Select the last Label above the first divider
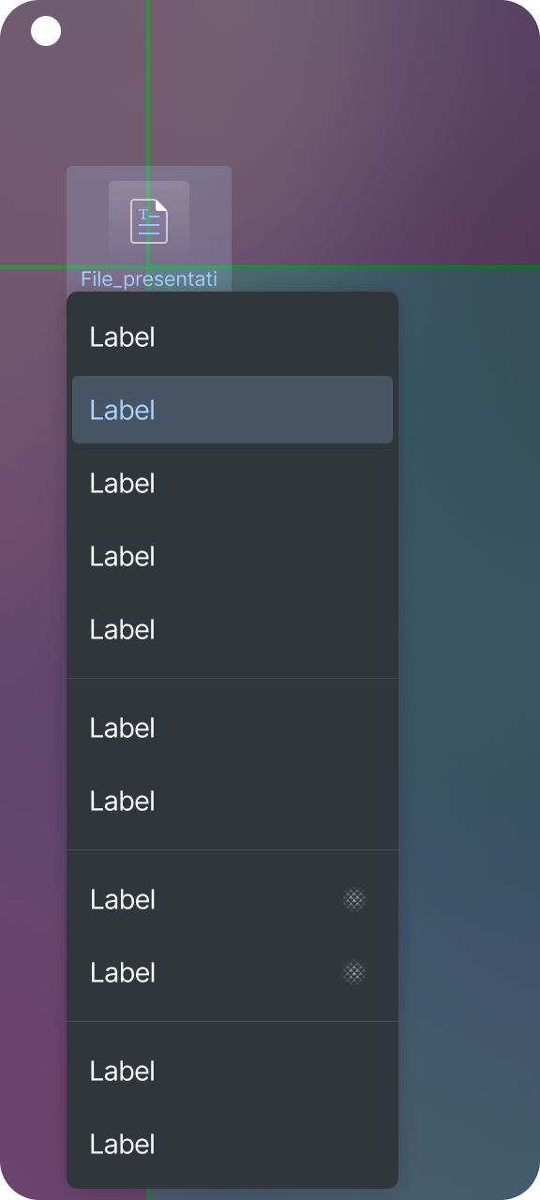The width and height of the screenshot is (540, 1200). pos(232,629)
